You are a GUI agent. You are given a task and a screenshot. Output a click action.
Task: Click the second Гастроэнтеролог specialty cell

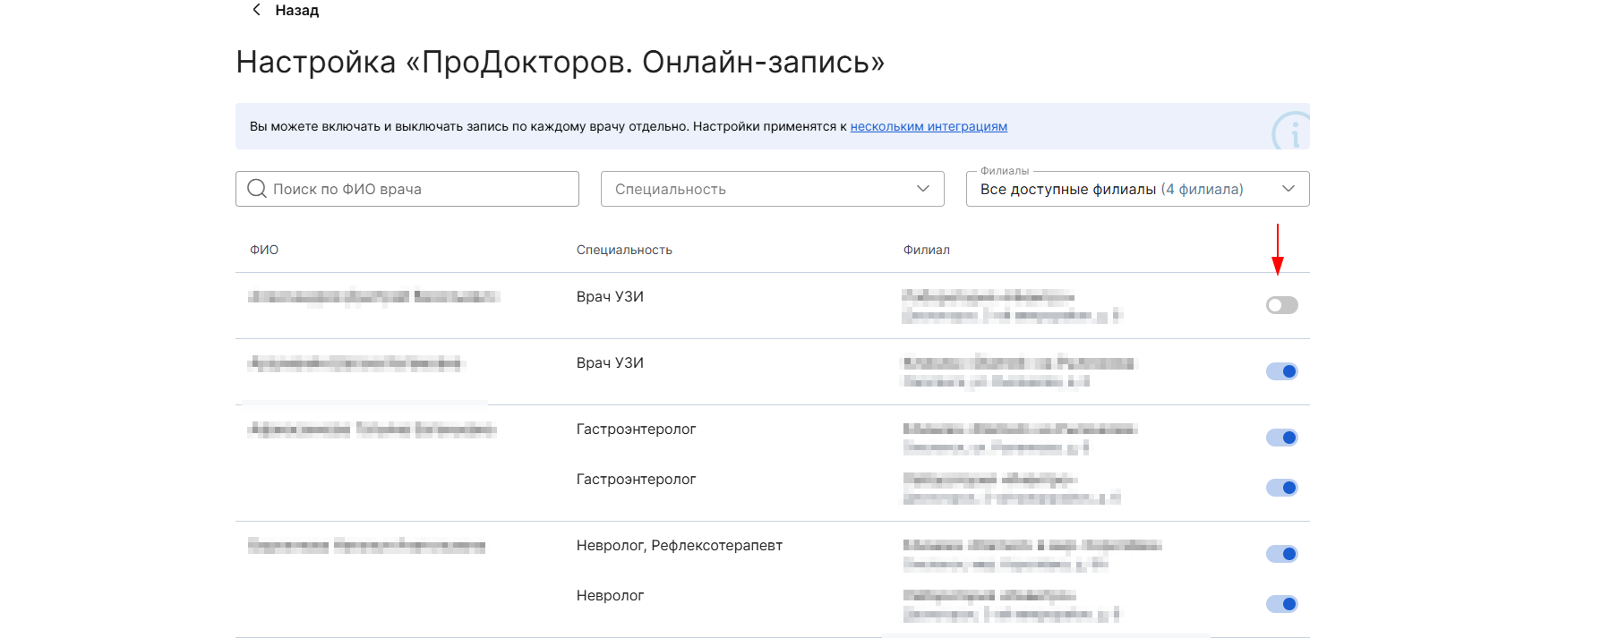[x=636, y=479]
